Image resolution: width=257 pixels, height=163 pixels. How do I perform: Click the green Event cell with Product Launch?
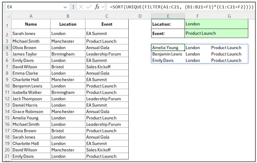[x=216, y=33]
